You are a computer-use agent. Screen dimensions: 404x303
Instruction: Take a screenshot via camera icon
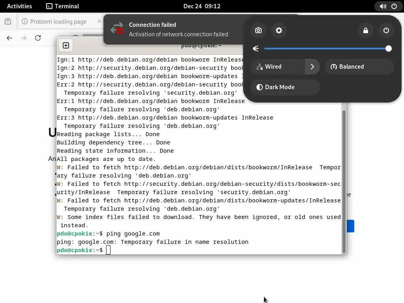pos(258,30)
